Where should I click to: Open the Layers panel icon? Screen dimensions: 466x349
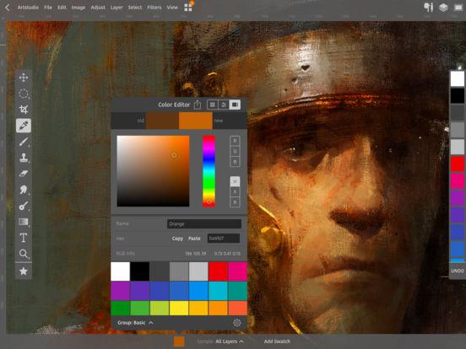tap(443, 7)
